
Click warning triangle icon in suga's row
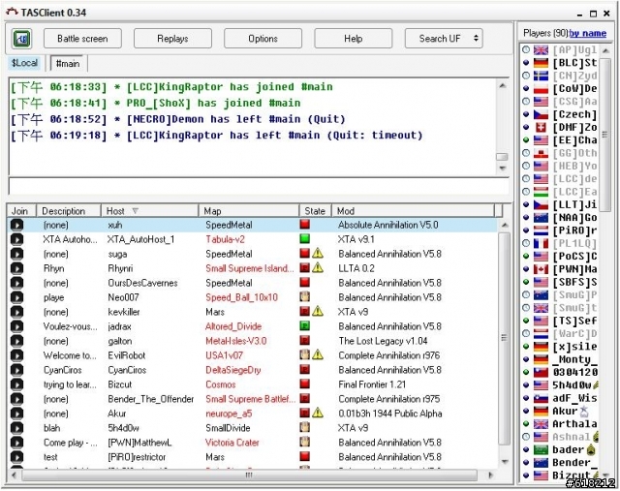click(x=318, y=254)
